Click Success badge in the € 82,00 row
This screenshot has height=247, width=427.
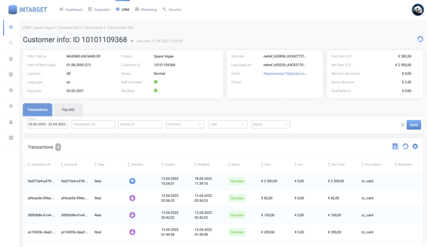[x=237, y=198]
